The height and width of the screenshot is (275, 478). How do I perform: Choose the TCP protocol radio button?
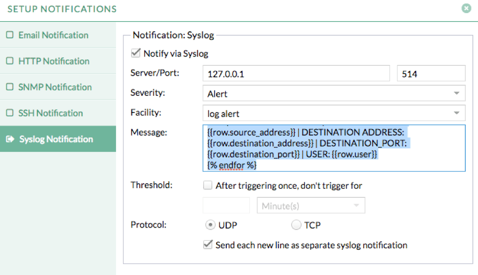pyautogui.click(x=296, y=225)
